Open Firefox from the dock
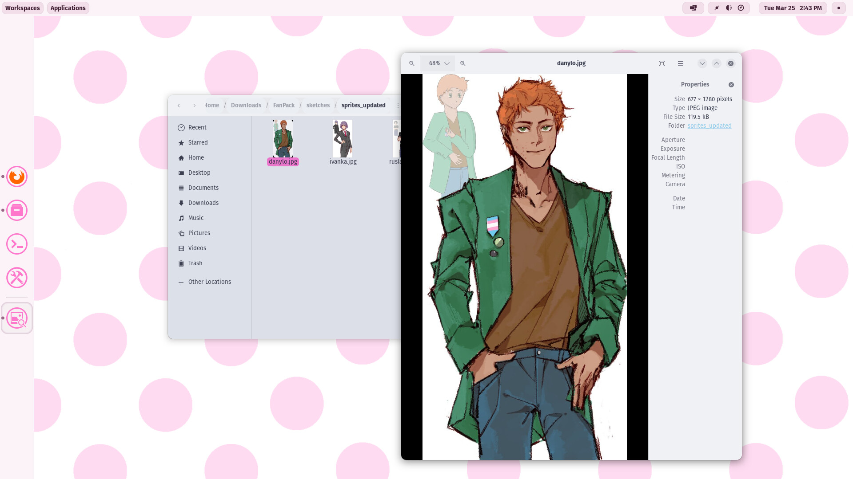853x479 pixels. tap(16, 177)
